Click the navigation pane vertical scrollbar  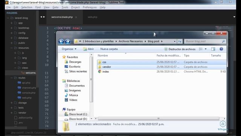click(91, 79)
